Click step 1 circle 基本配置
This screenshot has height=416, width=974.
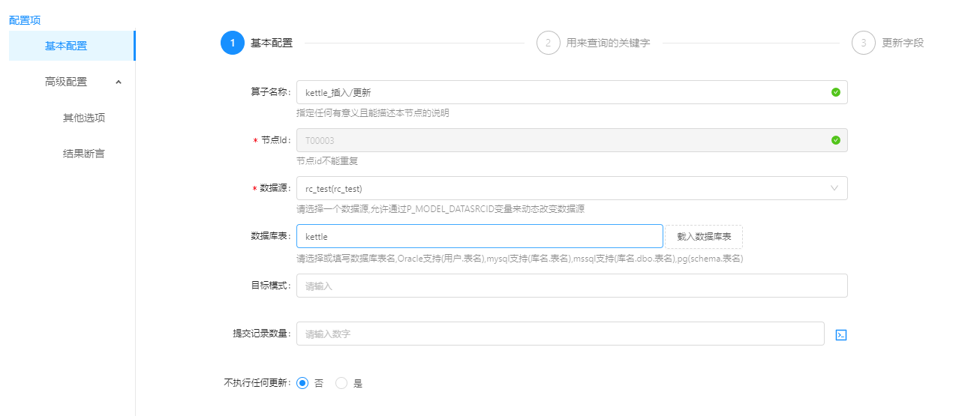coord(233,43)
